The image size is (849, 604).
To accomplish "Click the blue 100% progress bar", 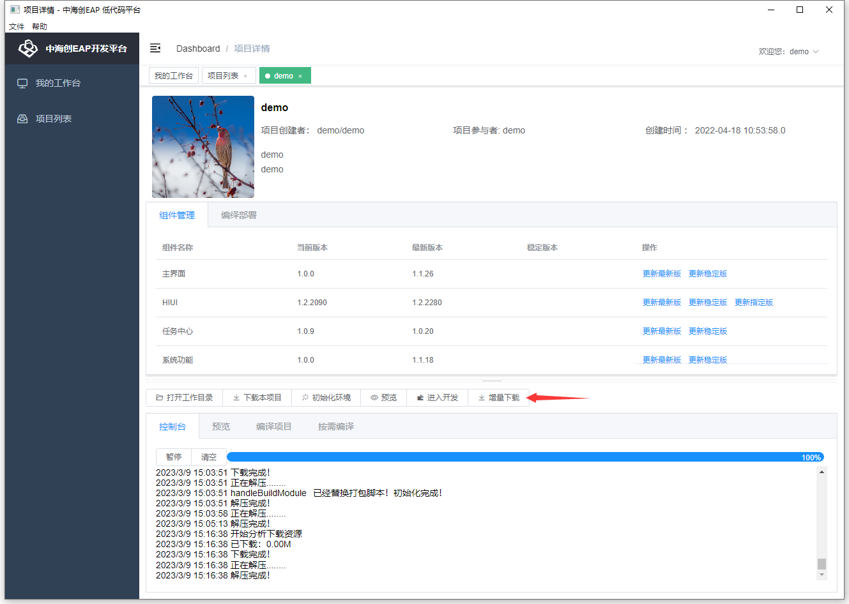I will (x=524, y=457).
